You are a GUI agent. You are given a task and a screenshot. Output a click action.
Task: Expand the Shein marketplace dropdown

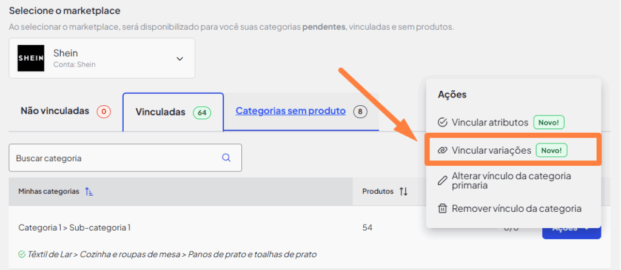tap(180, 59)
